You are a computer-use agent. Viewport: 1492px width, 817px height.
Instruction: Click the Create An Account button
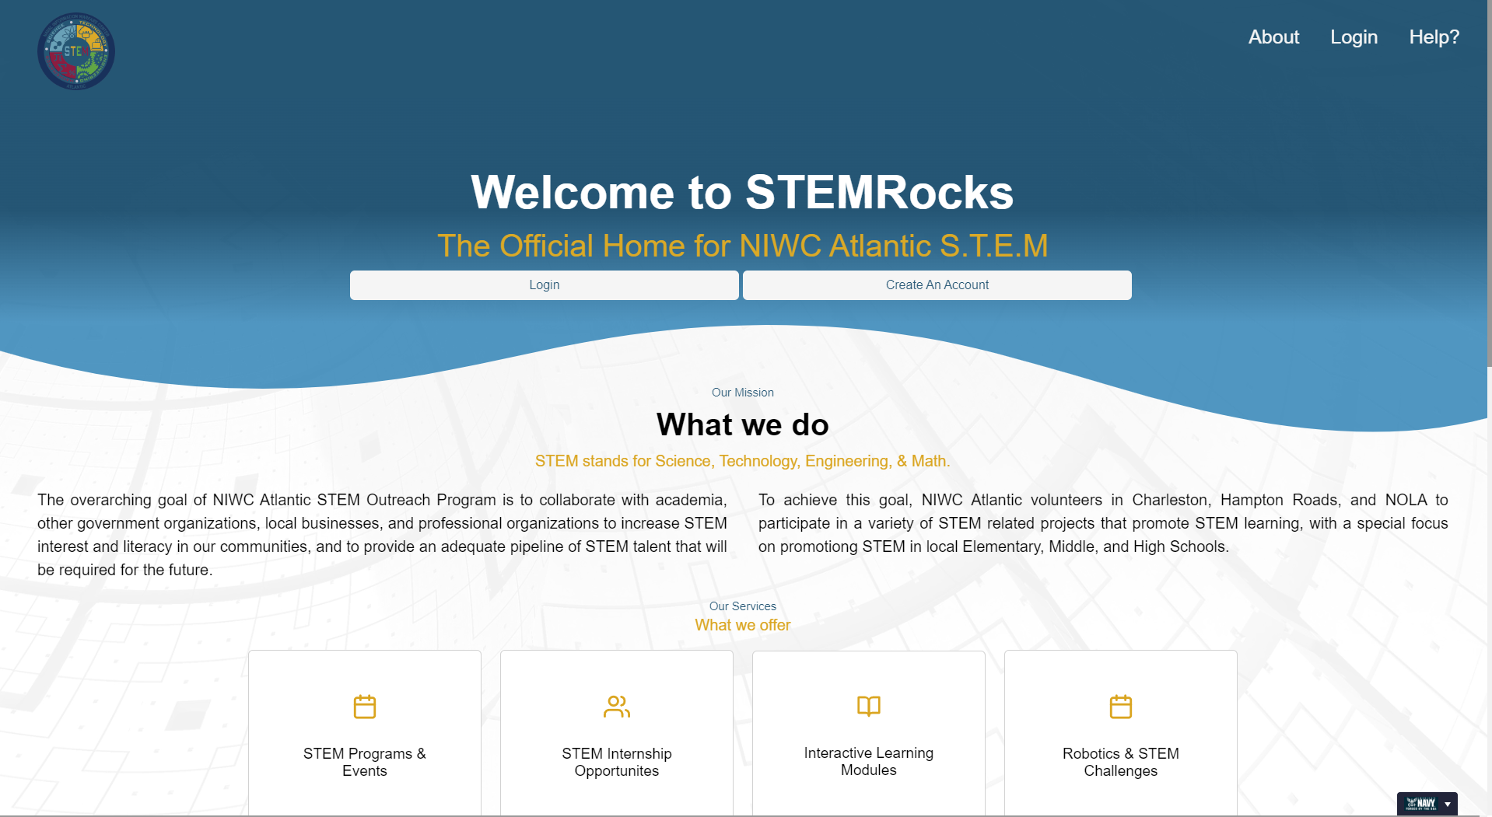pos(937,285)
